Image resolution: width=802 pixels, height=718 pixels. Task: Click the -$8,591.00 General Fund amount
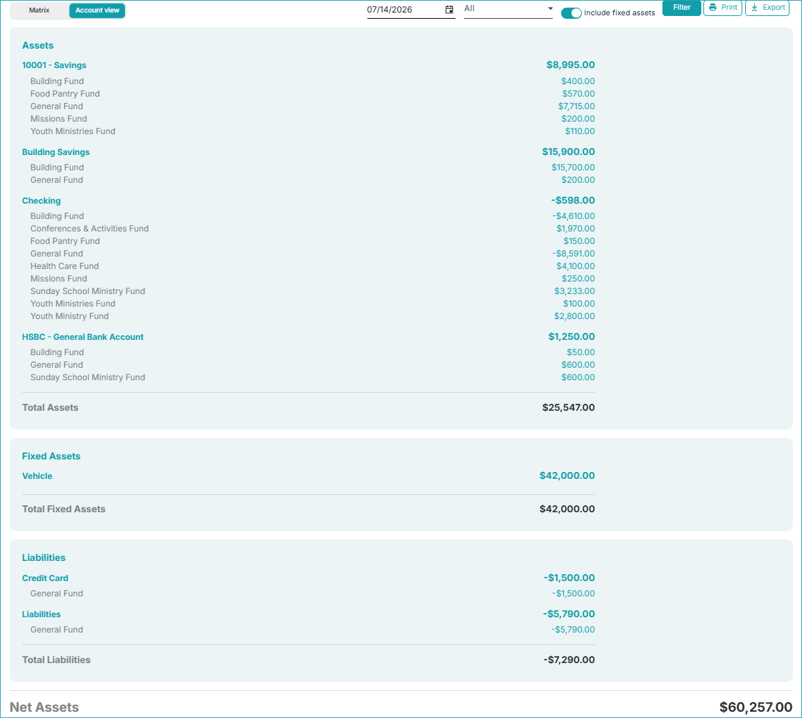(x=574, y=254)
